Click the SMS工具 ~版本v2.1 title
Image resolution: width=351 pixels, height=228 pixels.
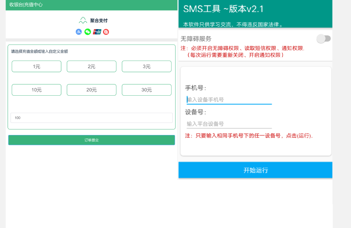click(x=223, y=9)
